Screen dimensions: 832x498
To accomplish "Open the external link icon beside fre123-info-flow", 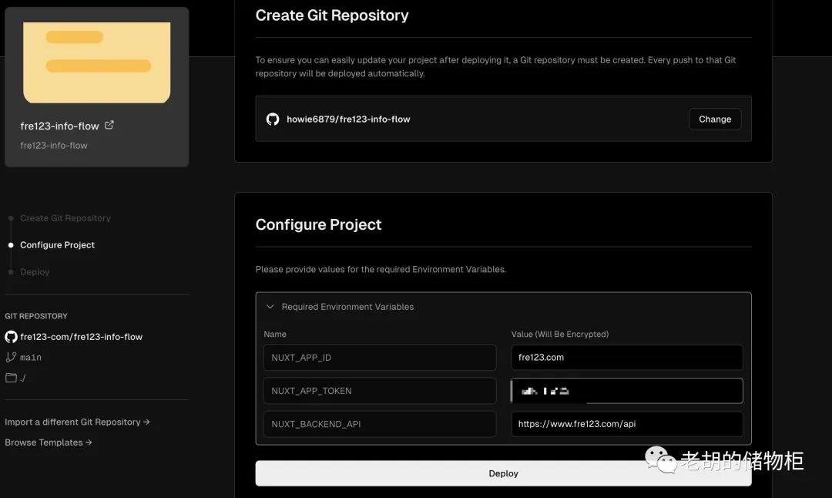I will coord(109,126).
